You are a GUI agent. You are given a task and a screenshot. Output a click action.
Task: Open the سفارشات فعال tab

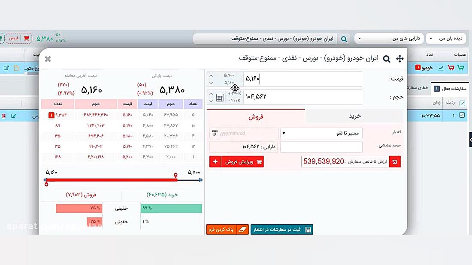tap(450, 89)
